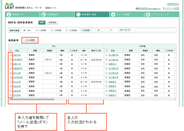
Task: Click the 検索結果 heading
Action: coord(14,40)
